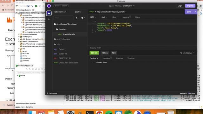Expand the local node in Boot Dashboard

(17, 76)
